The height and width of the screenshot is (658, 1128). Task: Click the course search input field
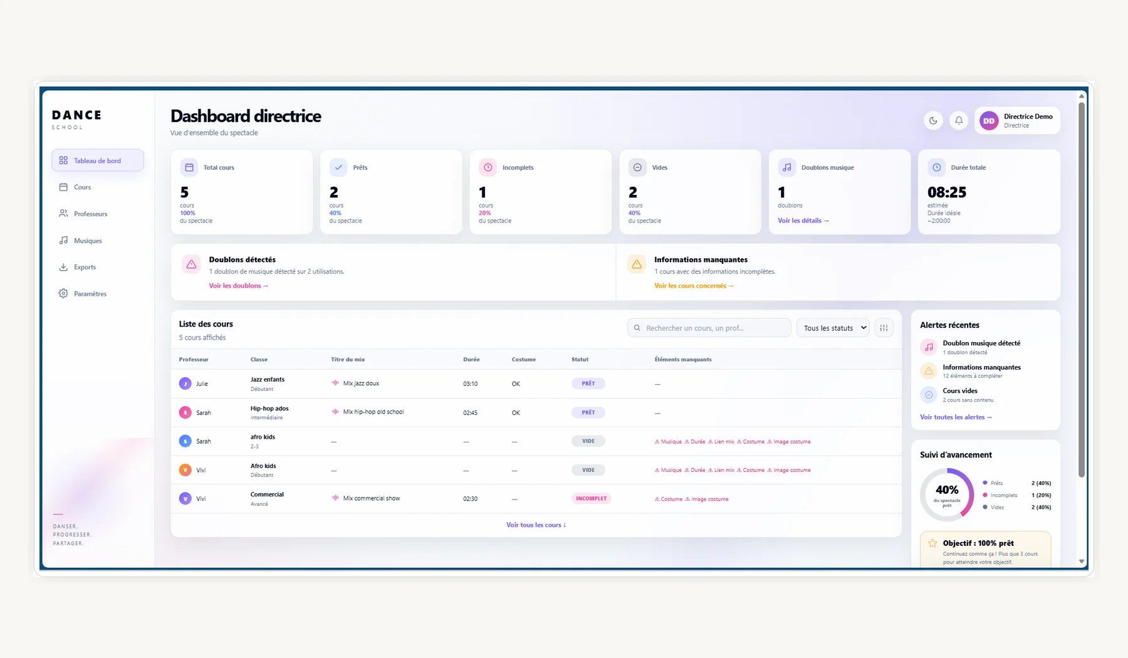point(709,328)
